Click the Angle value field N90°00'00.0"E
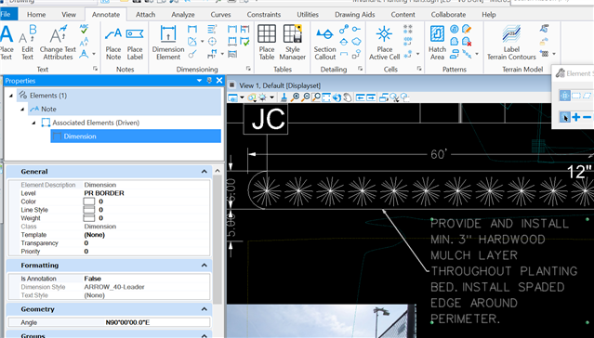 [x=127, y=322]
